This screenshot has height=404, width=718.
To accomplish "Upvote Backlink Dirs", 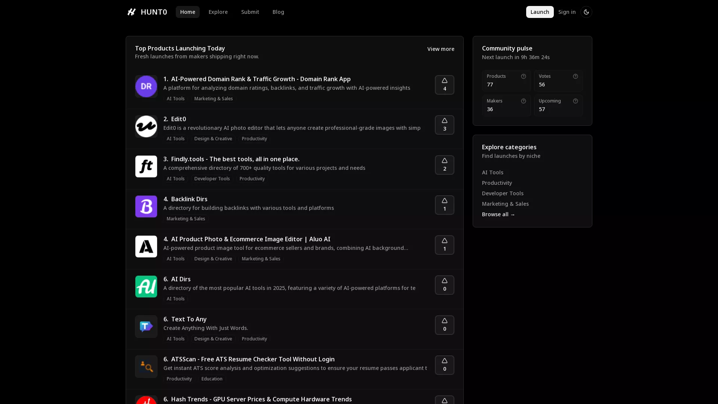I will coord(444,205).
